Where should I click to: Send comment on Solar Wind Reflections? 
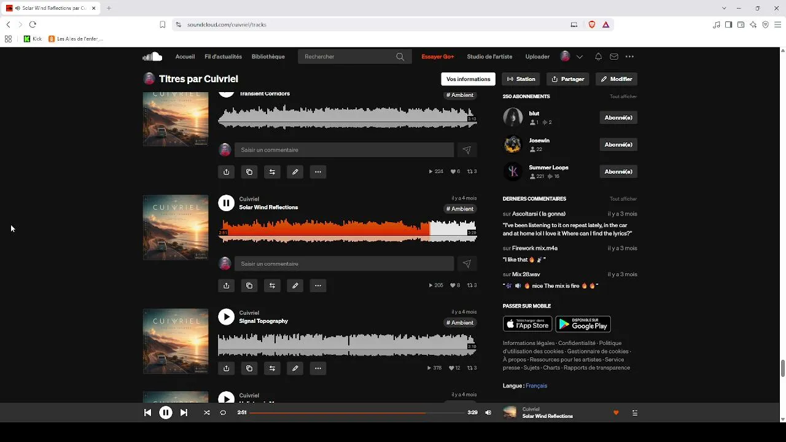pyautogui.click(x=467, y=264)
